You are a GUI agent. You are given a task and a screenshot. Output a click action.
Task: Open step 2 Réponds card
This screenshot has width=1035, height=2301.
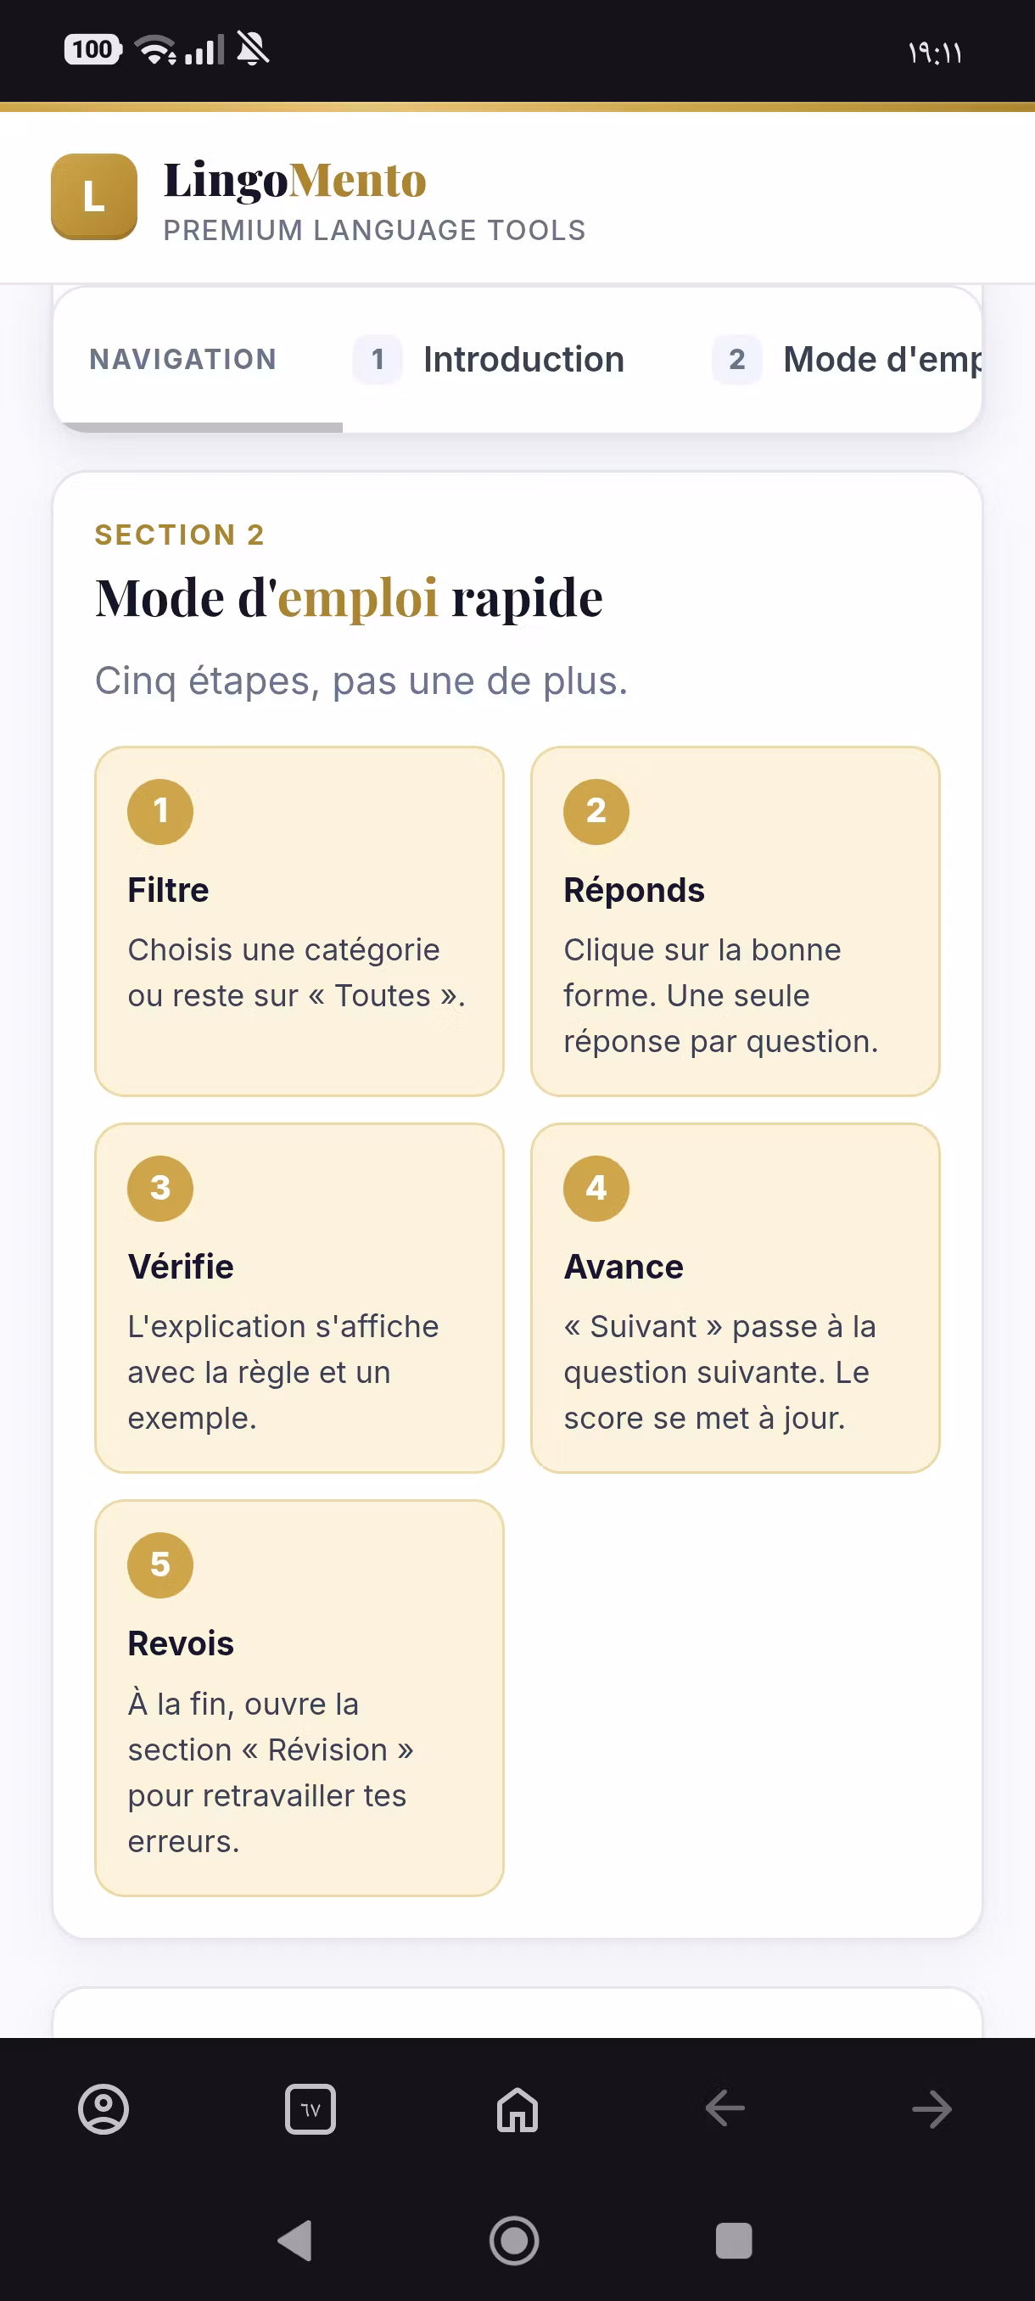coord(735,921)
